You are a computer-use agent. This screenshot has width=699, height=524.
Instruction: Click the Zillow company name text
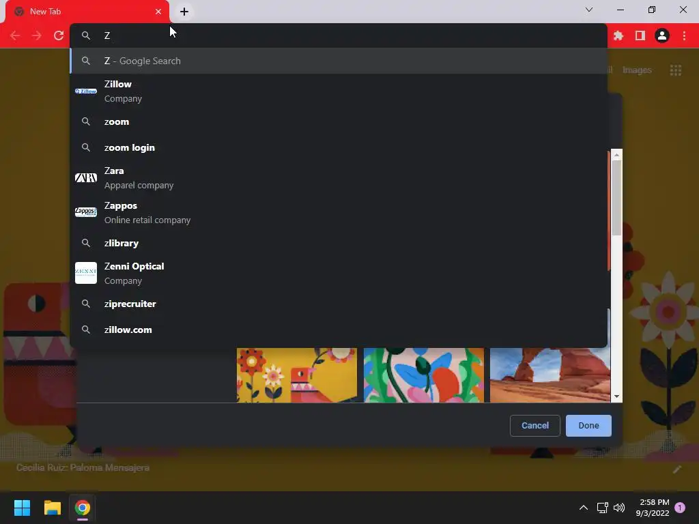[x=117, y=84]
